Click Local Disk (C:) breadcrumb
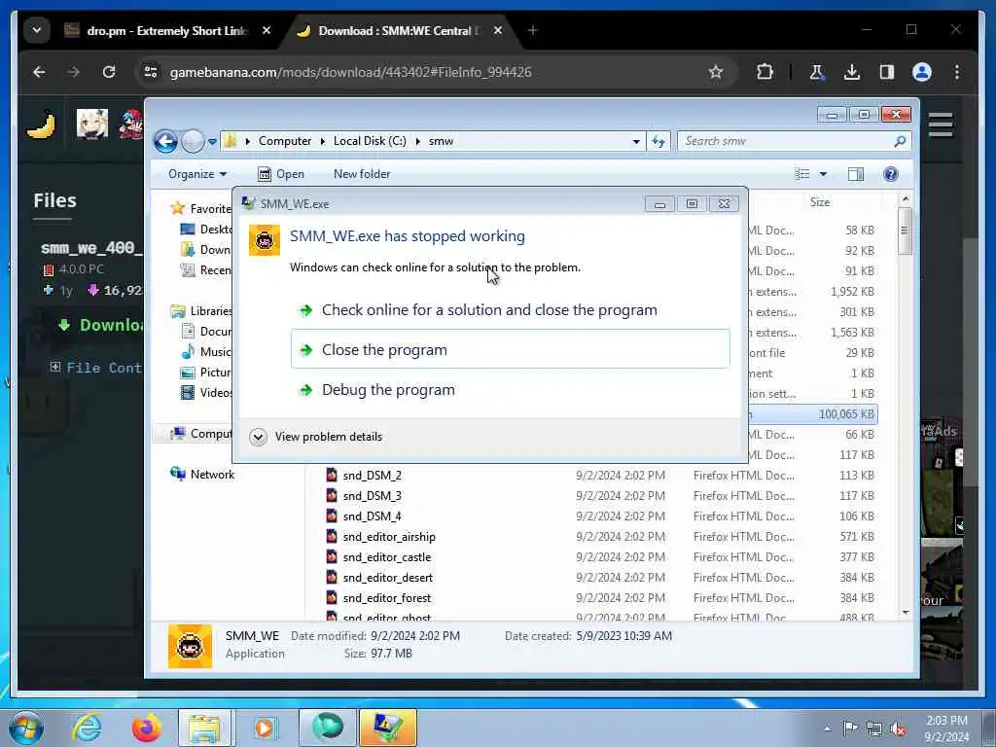This screenshot has width=996, height=747. (370, 141)
